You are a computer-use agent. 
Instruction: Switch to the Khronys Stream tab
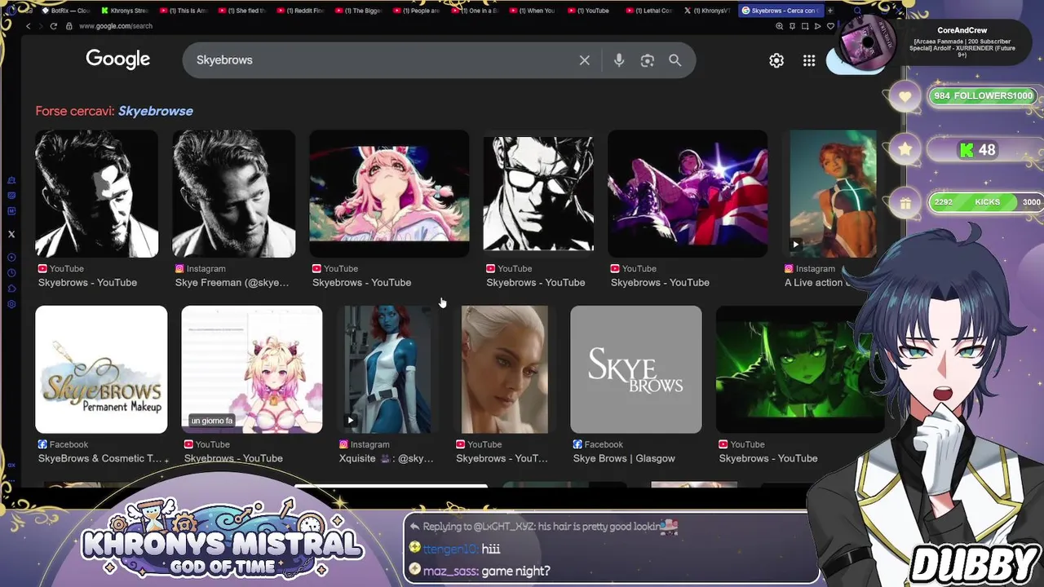125,11
